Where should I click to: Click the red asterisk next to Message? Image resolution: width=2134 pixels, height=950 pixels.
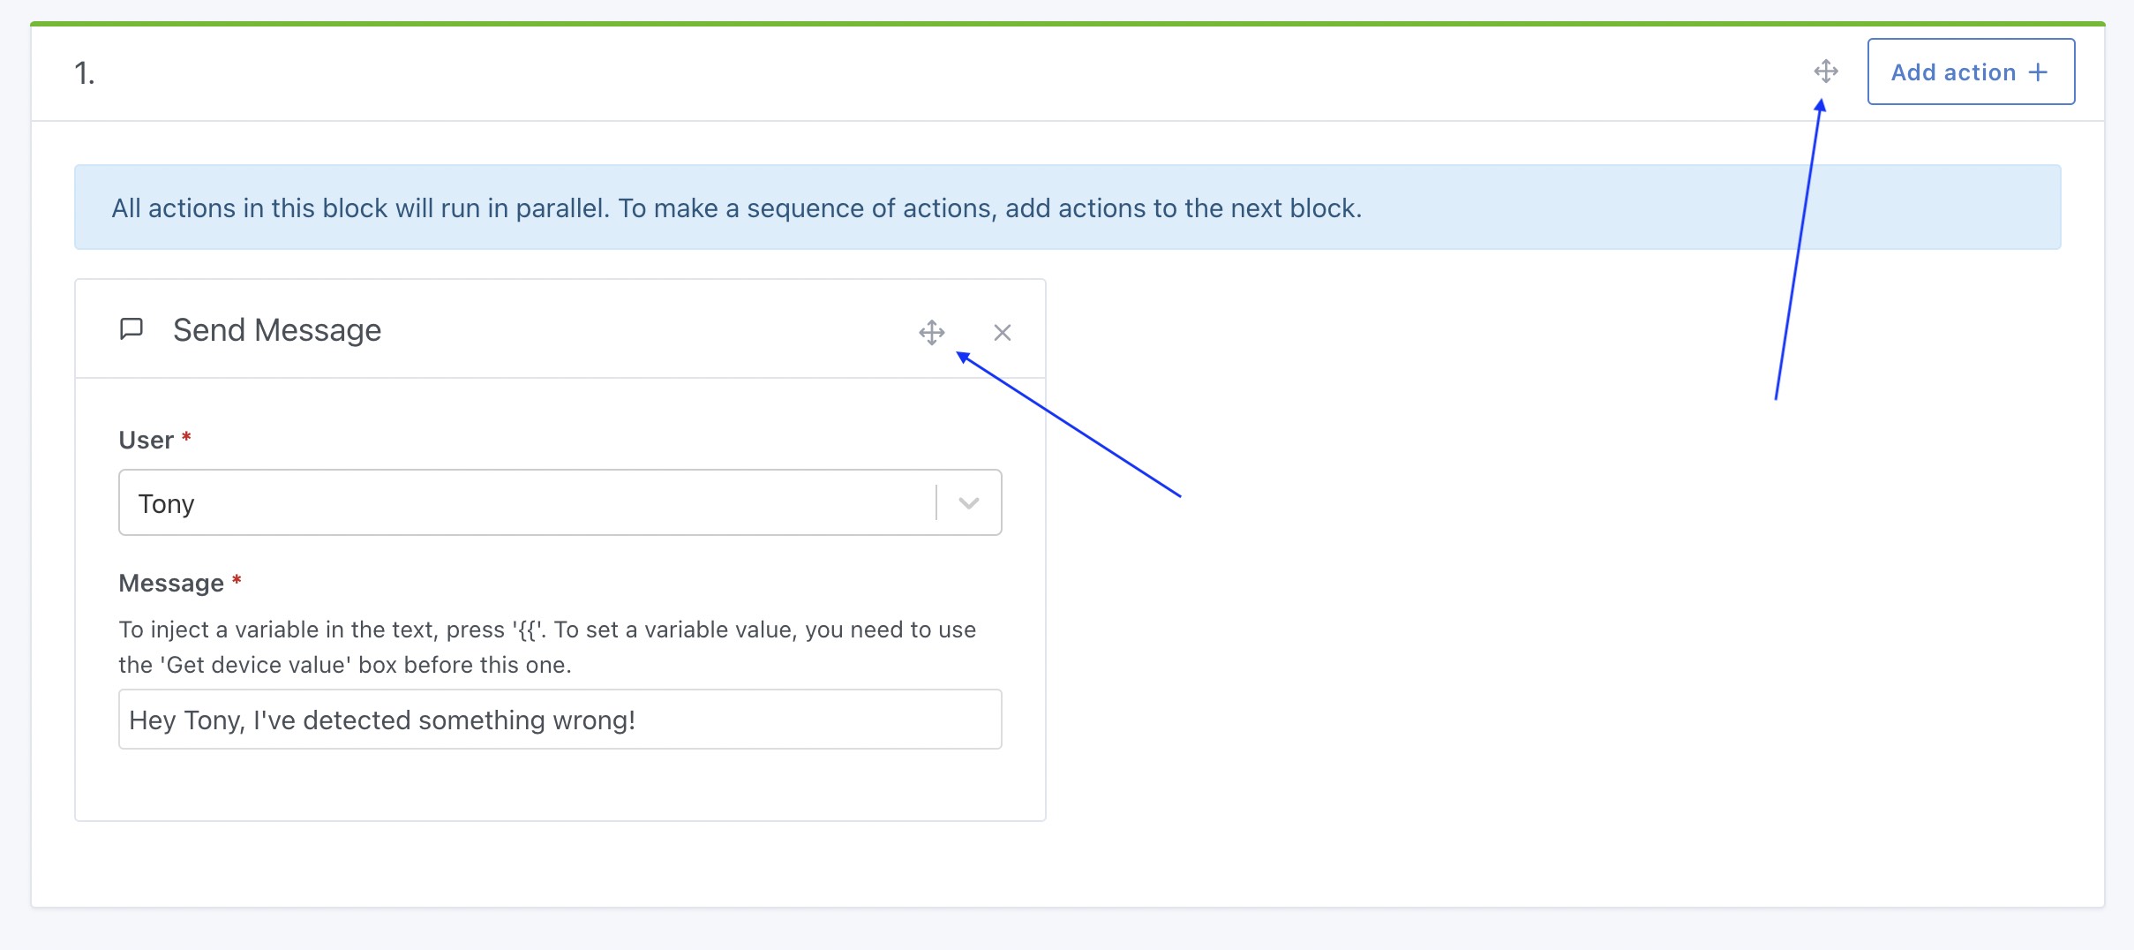point(237,581)
